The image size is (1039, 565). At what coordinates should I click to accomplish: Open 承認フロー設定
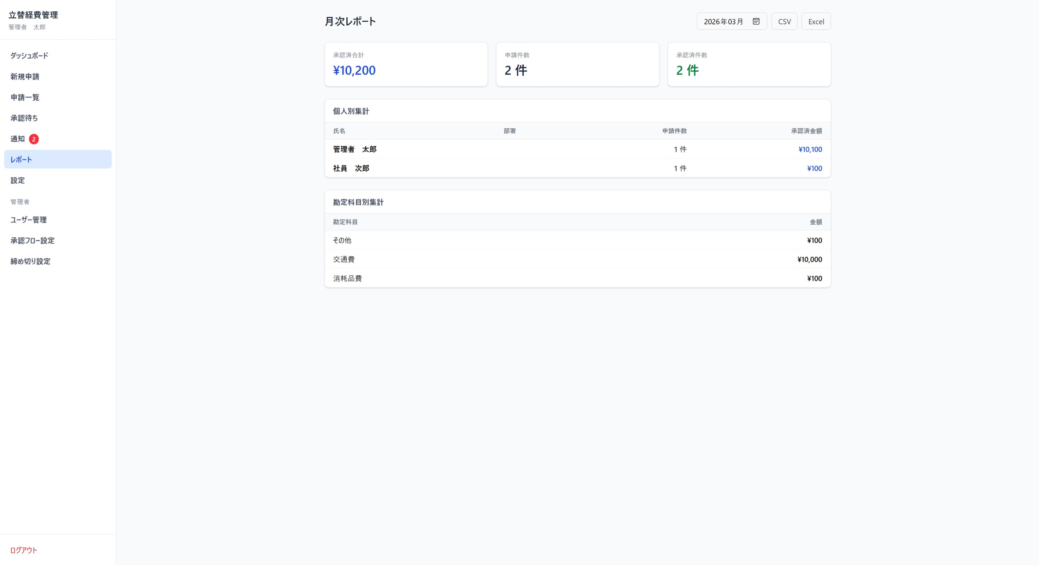tap(33, 240)
